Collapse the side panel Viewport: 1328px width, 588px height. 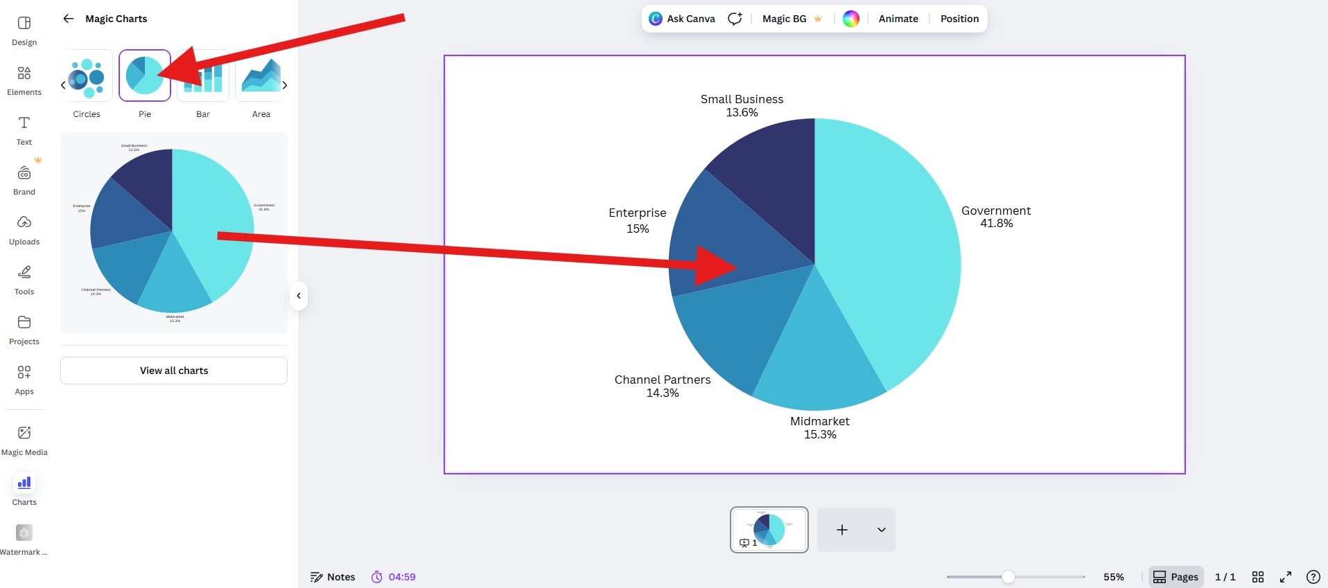[299, 296]
